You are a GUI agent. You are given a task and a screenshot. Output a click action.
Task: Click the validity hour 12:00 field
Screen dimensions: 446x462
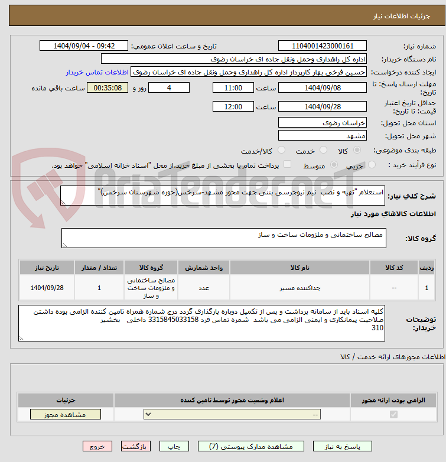(x=233, y=107)
